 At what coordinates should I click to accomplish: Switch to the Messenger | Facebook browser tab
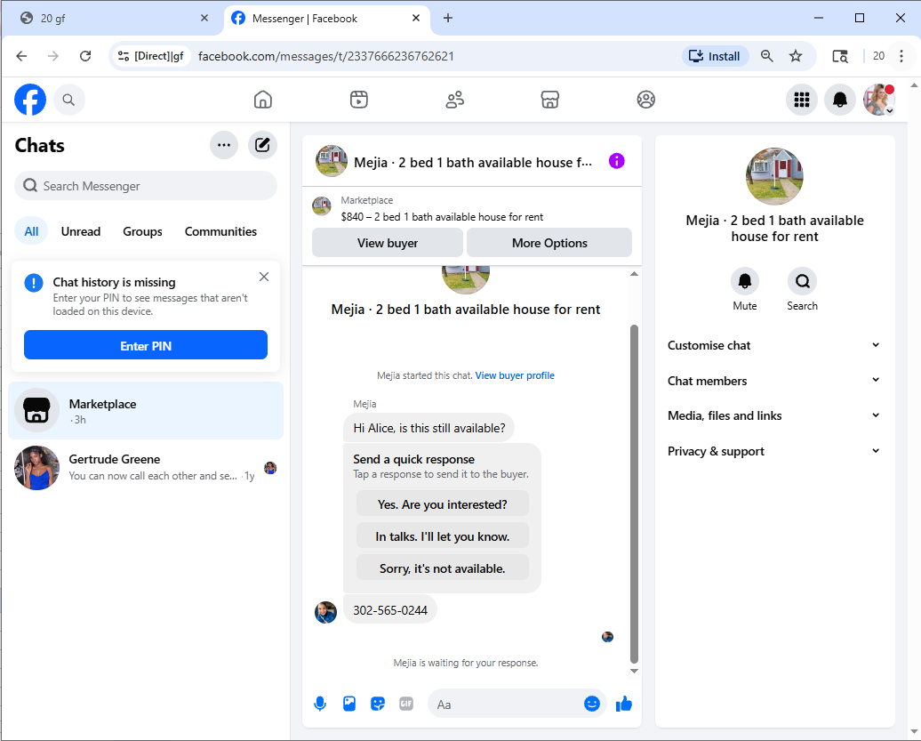[x=326, y=18]
